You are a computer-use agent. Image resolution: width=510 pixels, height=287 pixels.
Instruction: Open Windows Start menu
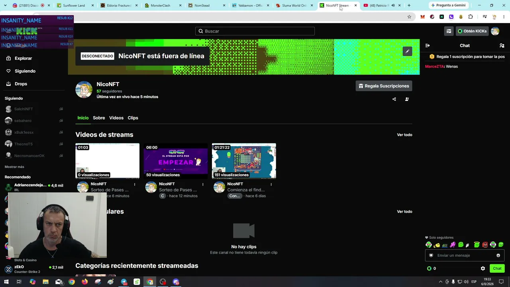[x=6, y=282]
